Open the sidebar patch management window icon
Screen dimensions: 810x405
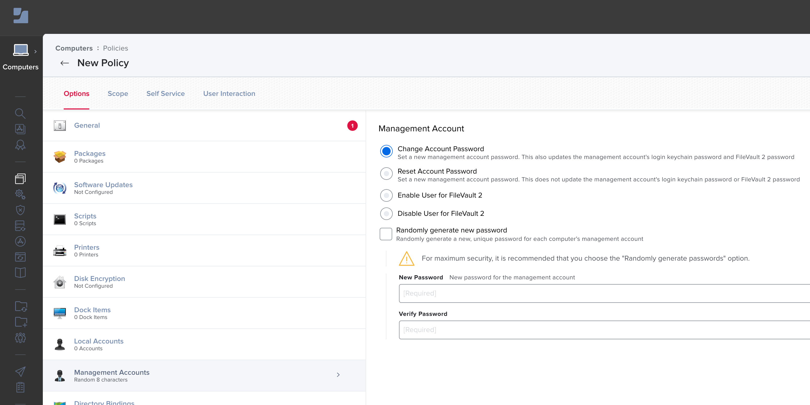[20, 257]
